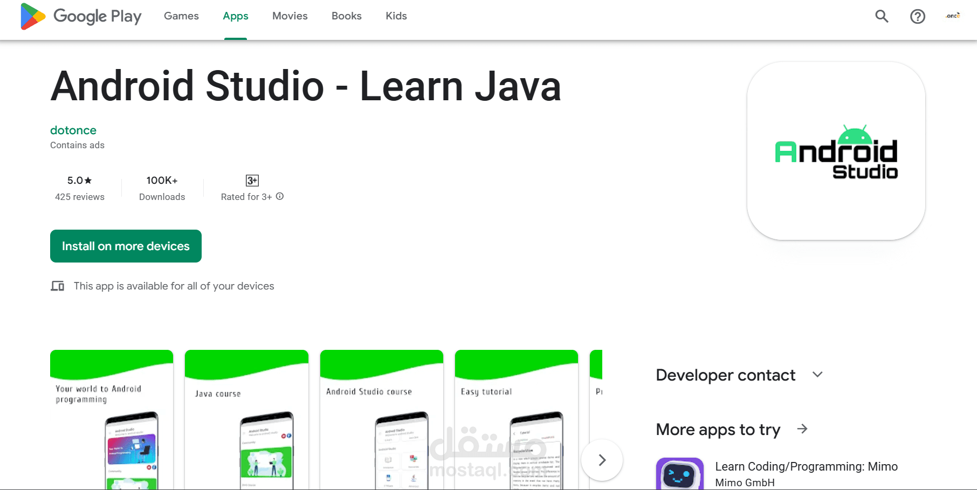Screen dimensions: 977x490
Task: Open the search magnifier icon
Action: 882,16
